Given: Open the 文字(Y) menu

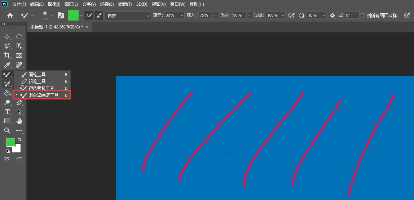Looking at the screenshot, I should click(89, 4).
